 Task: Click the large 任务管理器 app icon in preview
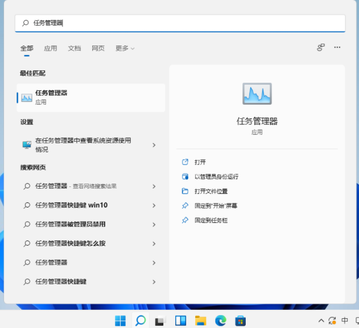coord(257,94)
